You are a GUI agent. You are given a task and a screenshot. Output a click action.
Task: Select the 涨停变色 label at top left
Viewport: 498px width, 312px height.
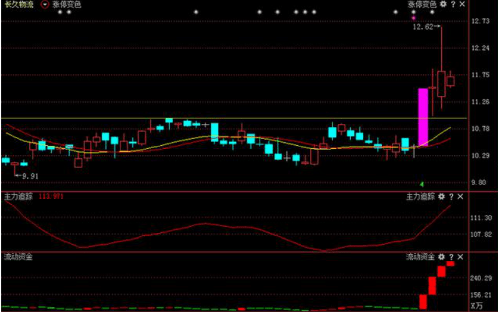(x=67, y=4)
